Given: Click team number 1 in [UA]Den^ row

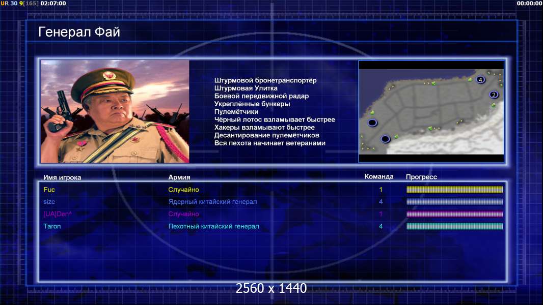Looking at the screenshot, I should (381, 214).
